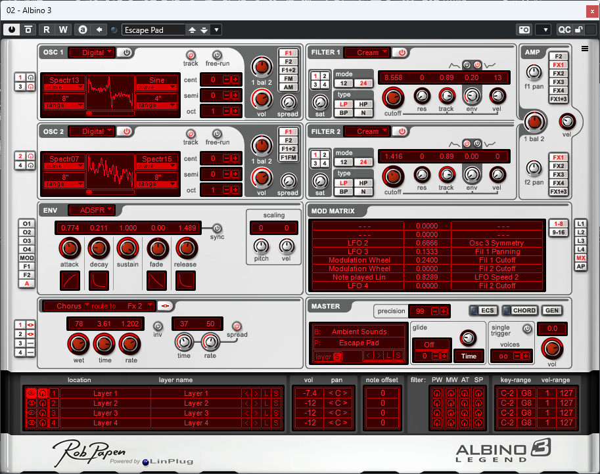Click the fade curve shape icon
This screenshot has width=600, height=474.
[156, 280]
